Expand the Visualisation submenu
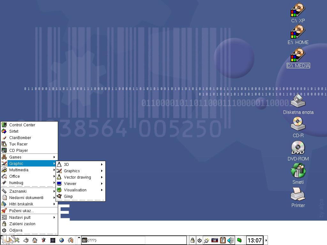Image resolution: width=327 pixels, height=245 pixels. pos(81,190)
